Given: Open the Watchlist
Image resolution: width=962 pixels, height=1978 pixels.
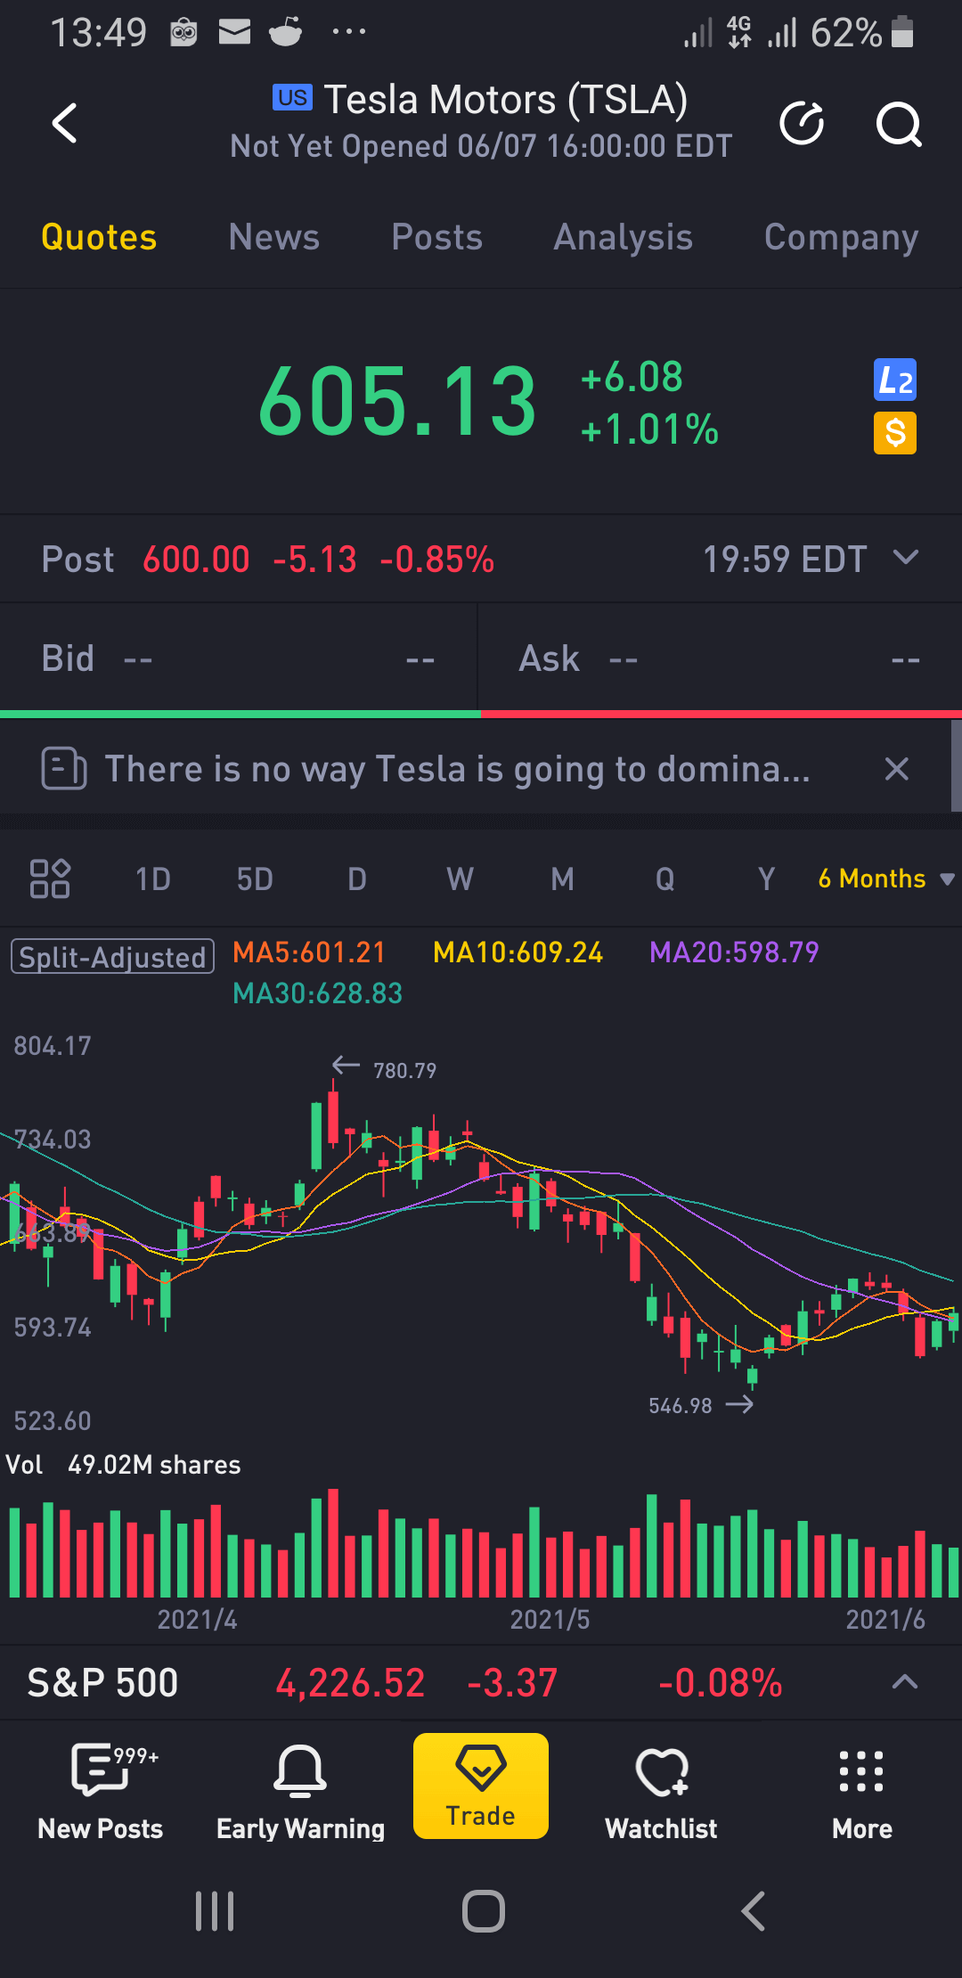Looking at the screenshot, I should 660,1786.
